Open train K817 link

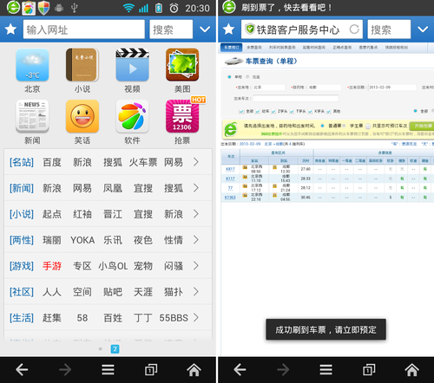[230, 169]
